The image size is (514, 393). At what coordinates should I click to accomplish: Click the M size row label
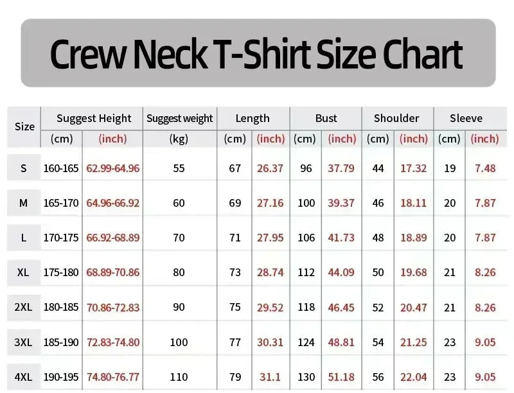23,203
